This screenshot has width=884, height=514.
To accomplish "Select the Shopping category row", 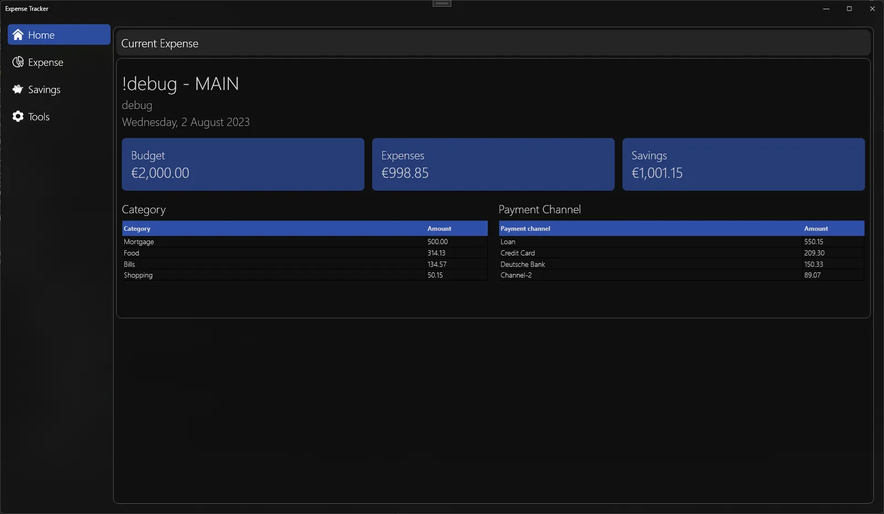I will coord(305,275).
